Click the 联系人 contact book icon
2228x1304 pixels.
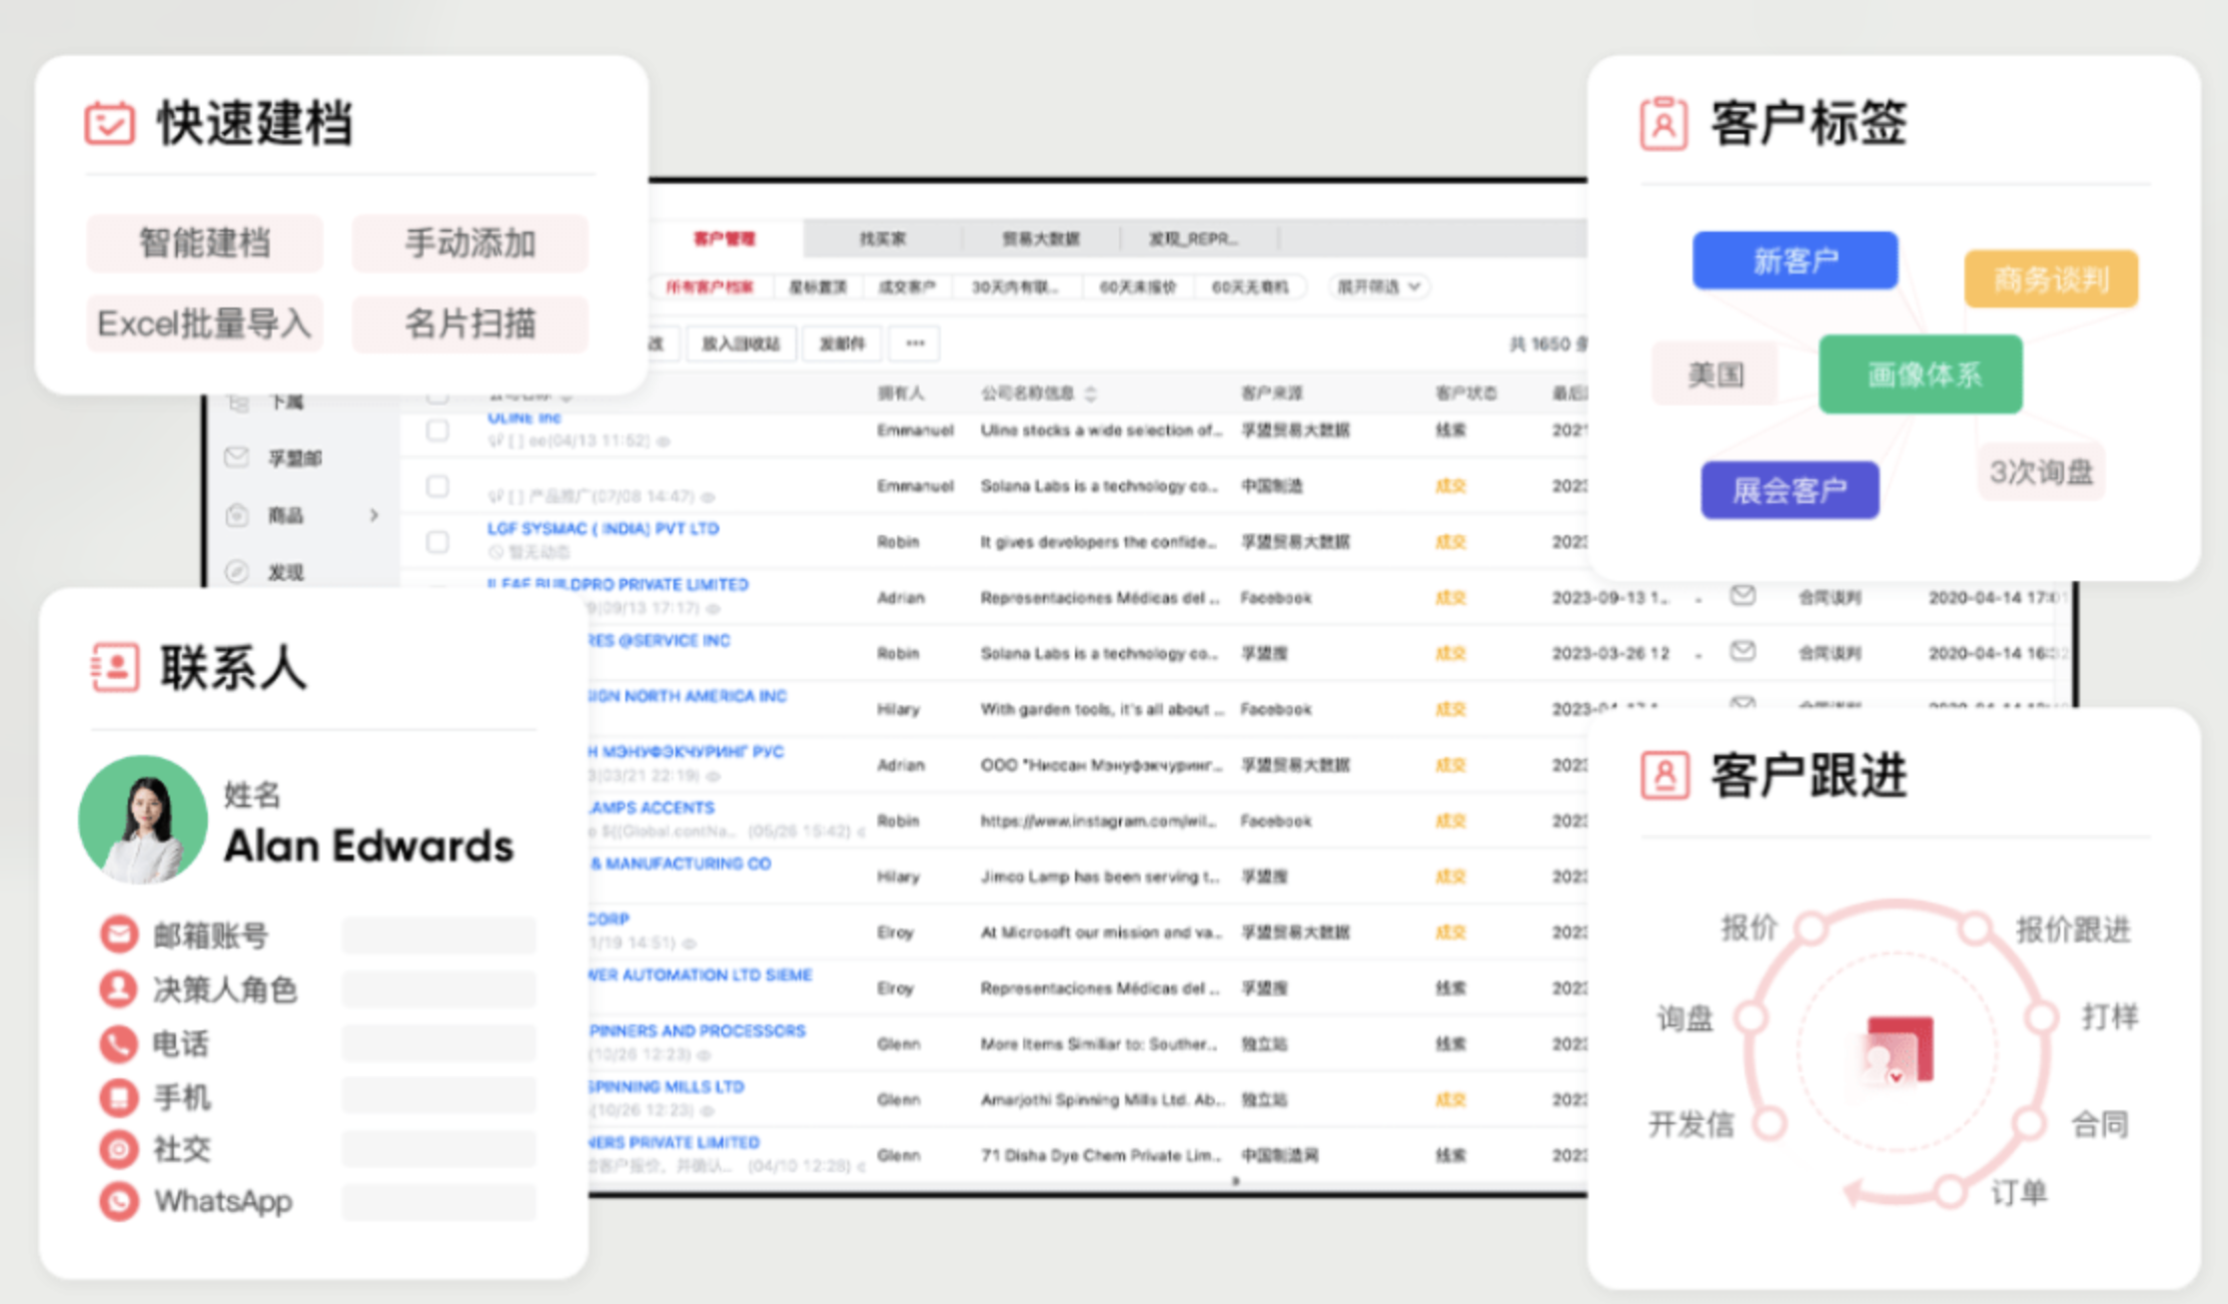click(113, 668)
